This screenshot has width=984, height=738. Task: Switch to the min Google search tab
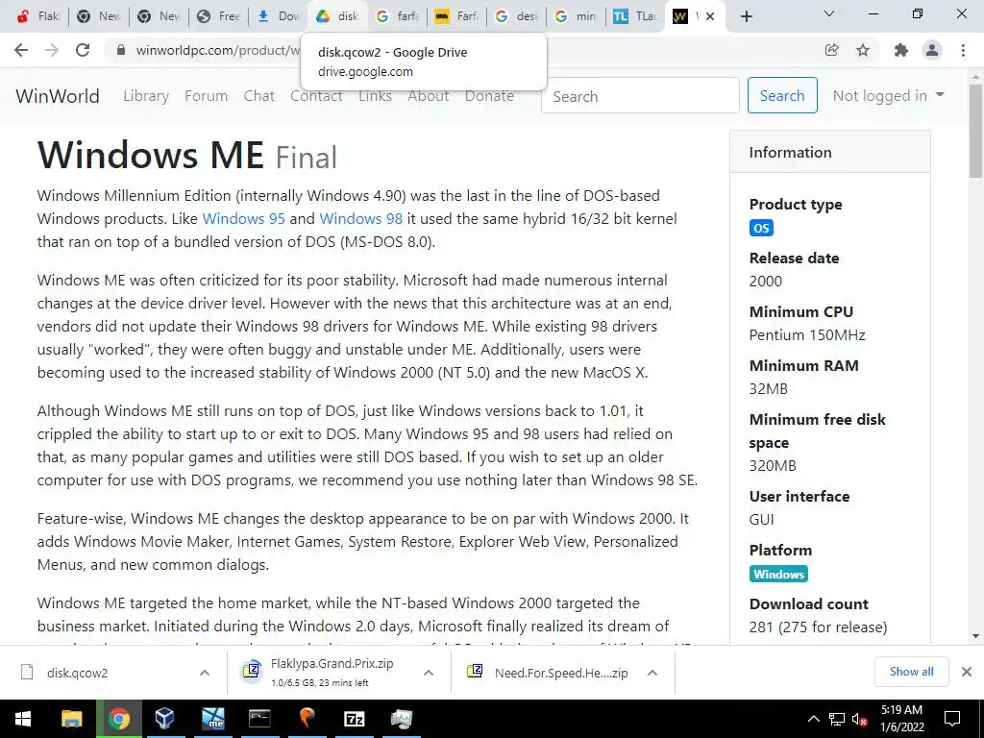pyautogui.click(x=577, y=16)
